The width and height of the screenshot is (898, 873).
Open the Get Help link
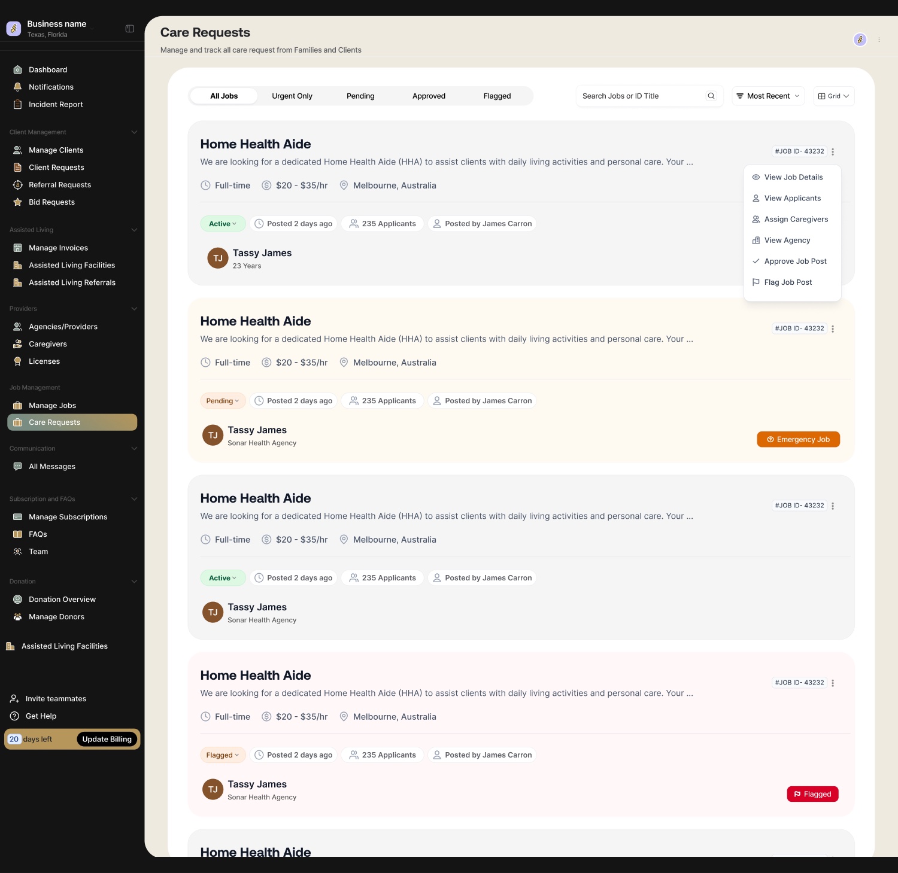[x=34, y=716]
